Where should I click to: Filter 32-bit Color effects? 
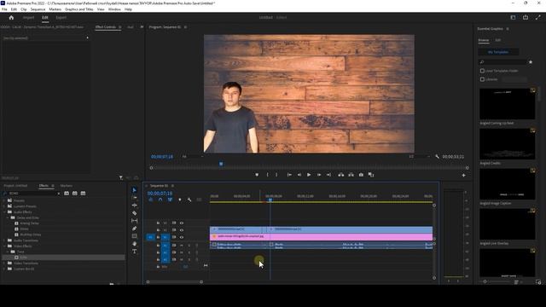point(74,194)
